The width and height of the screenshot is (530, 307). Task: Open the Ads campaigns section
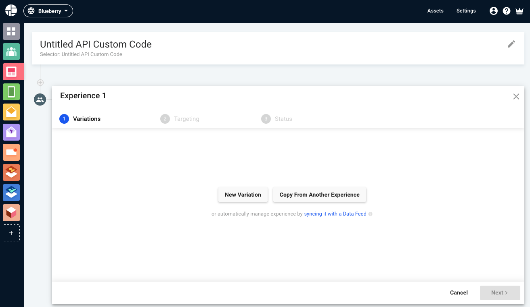(11, 152)
